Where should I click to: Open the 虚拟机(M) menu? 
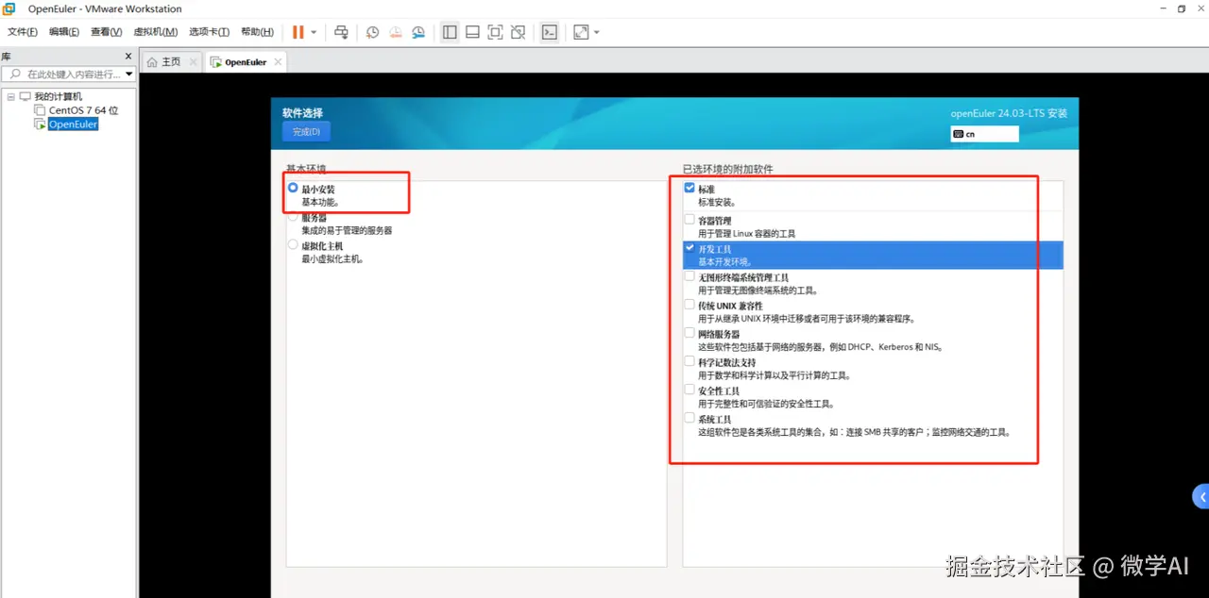[x=155, y=32]
